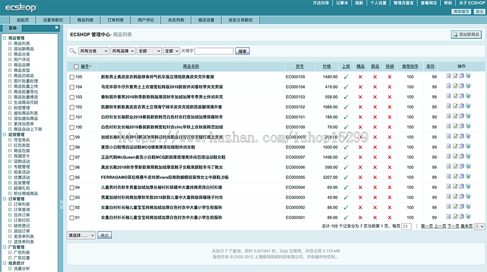Select the checkbox for product 102
Image resolution: width=487 pixels, height=272 pixels.
point(72,107)
